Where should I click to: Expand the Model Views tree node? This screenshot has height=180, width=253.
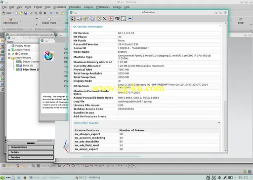[x=9, y=50]
